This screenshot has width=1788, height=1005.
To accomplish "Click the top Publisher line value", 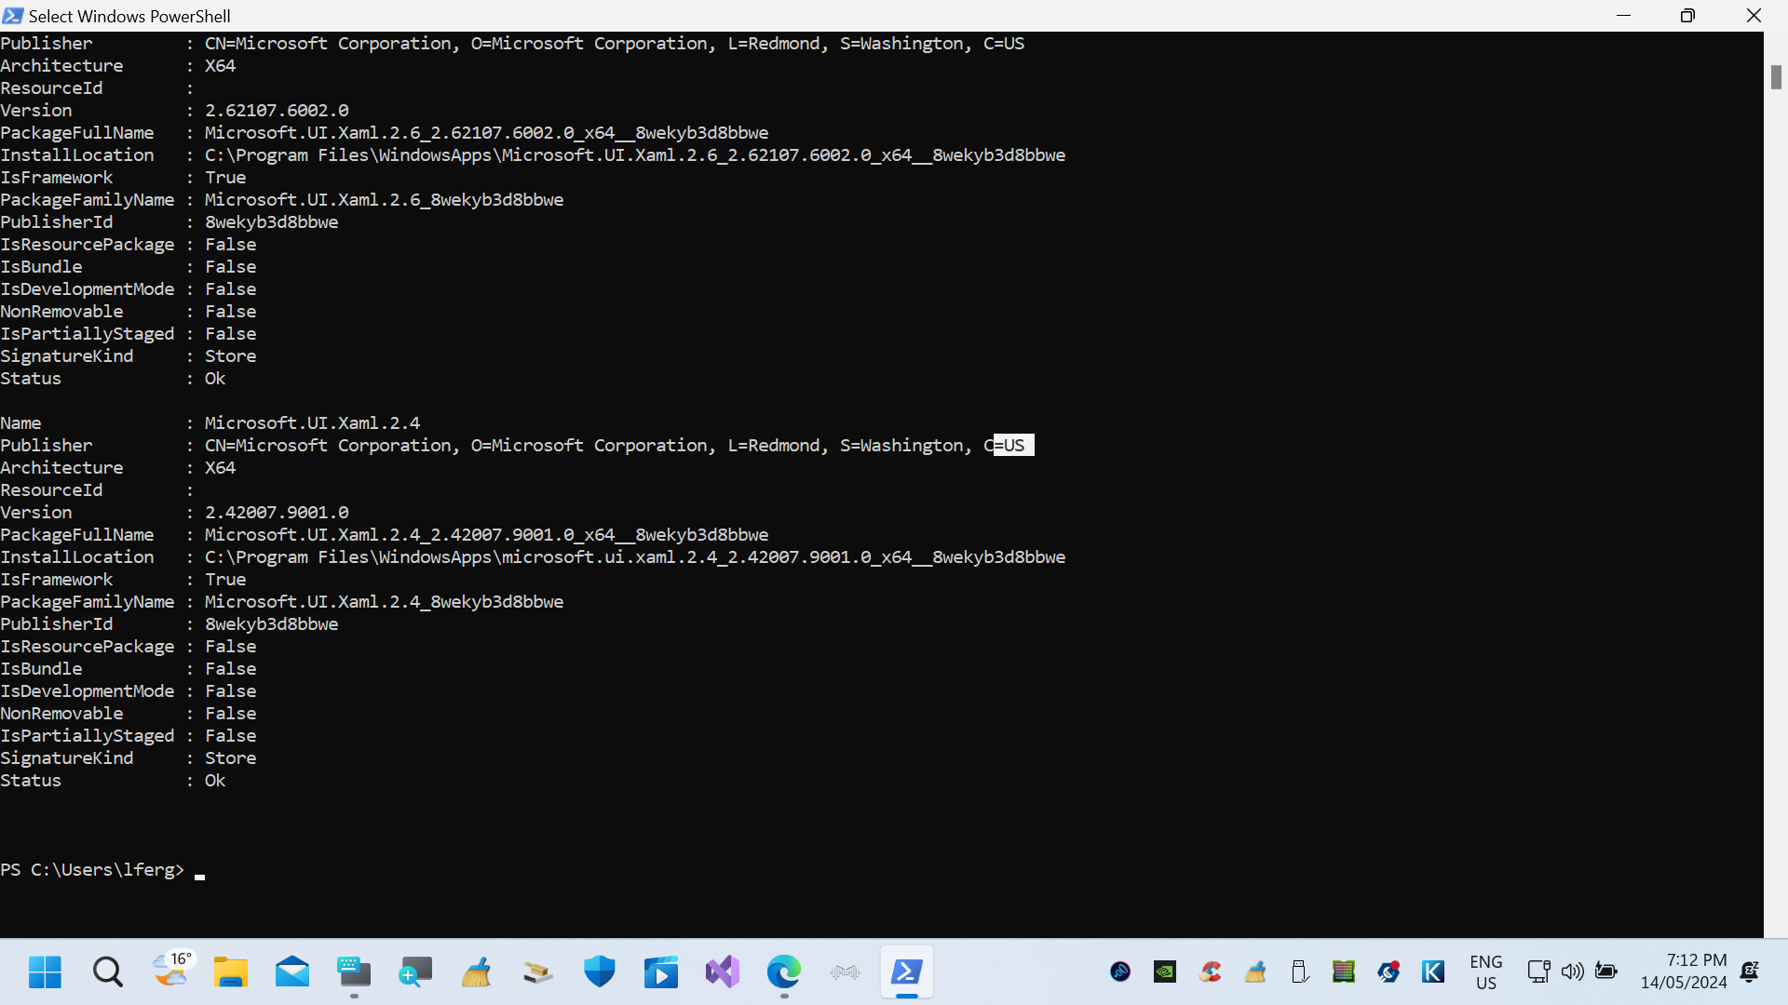I will (615, 44).
